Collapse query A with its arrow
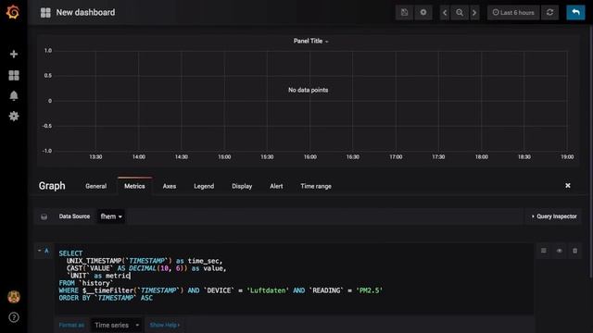 (39, 251)
